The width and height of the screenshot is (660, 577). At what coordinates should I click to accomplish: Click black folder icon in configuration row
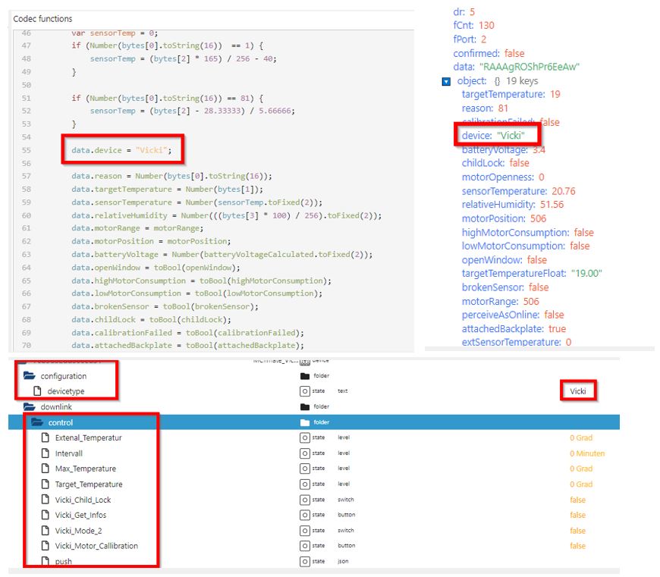[x=305, y=375]
